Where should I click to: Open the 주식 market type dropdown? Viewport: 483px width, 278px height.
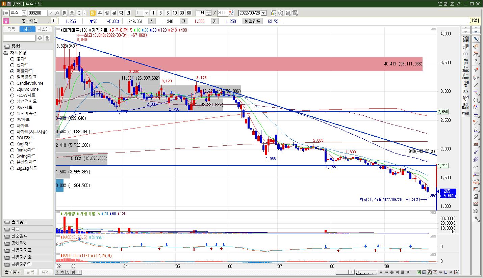click(24, 13)
